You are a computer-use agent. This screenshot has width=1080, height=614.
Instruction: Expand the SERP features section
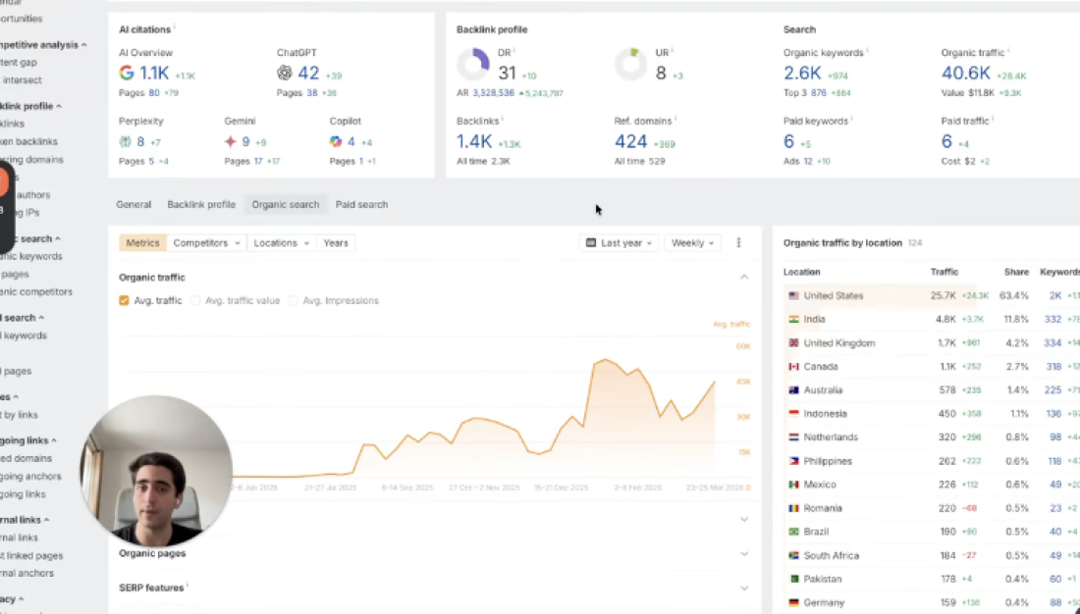pos(743,588)
